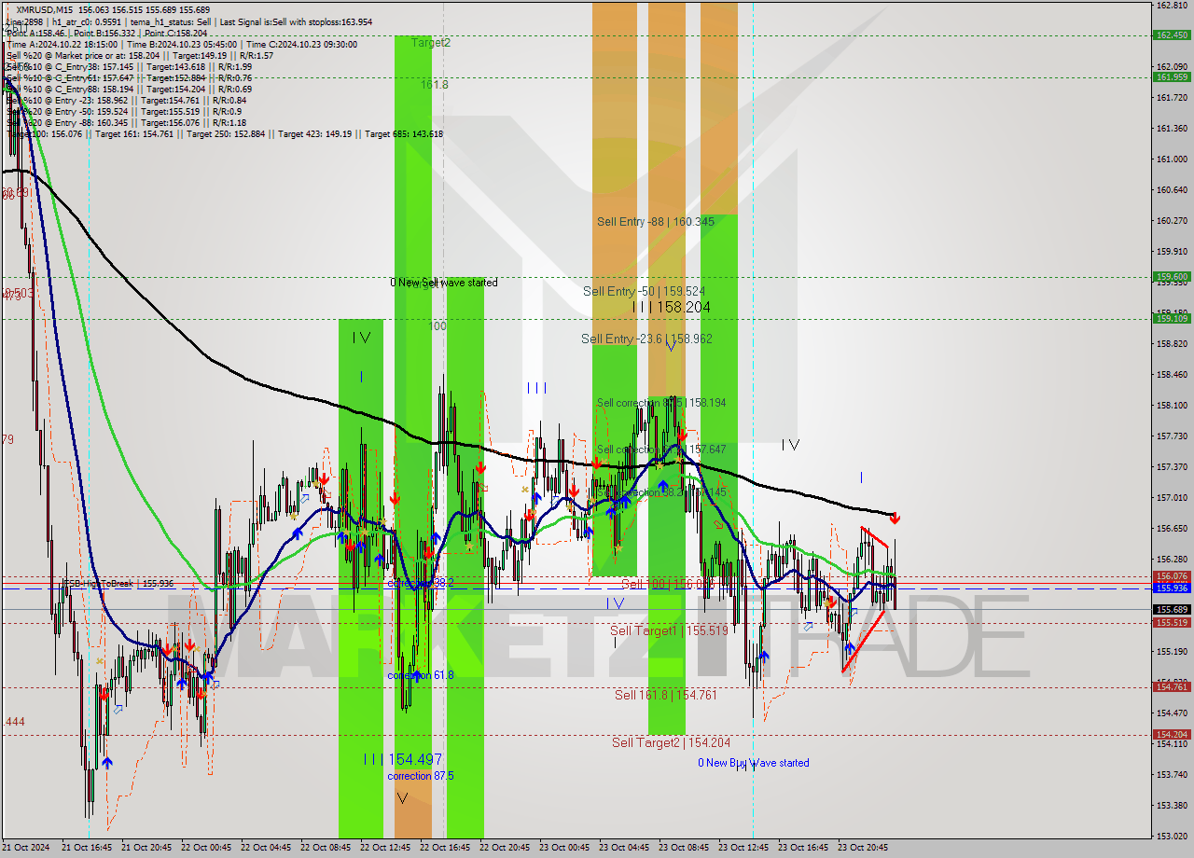Select the green 159.600 price tag
Screen dimensions: 1194x858
[1172, 277]
